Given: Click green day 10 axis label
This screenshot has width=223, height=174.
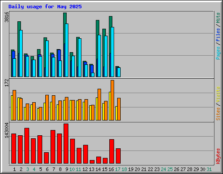Looking at the screenshot, I should coord(72,169).
